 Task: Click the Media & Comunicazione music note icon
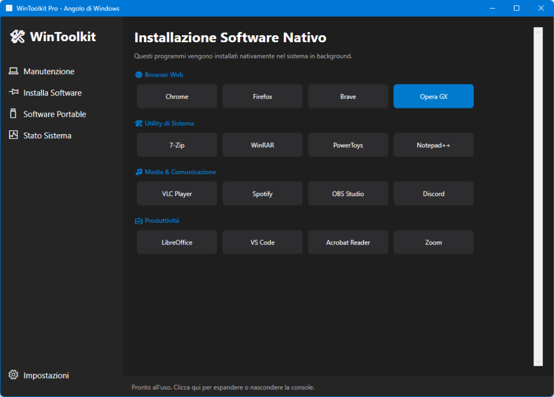coord(139,172)
